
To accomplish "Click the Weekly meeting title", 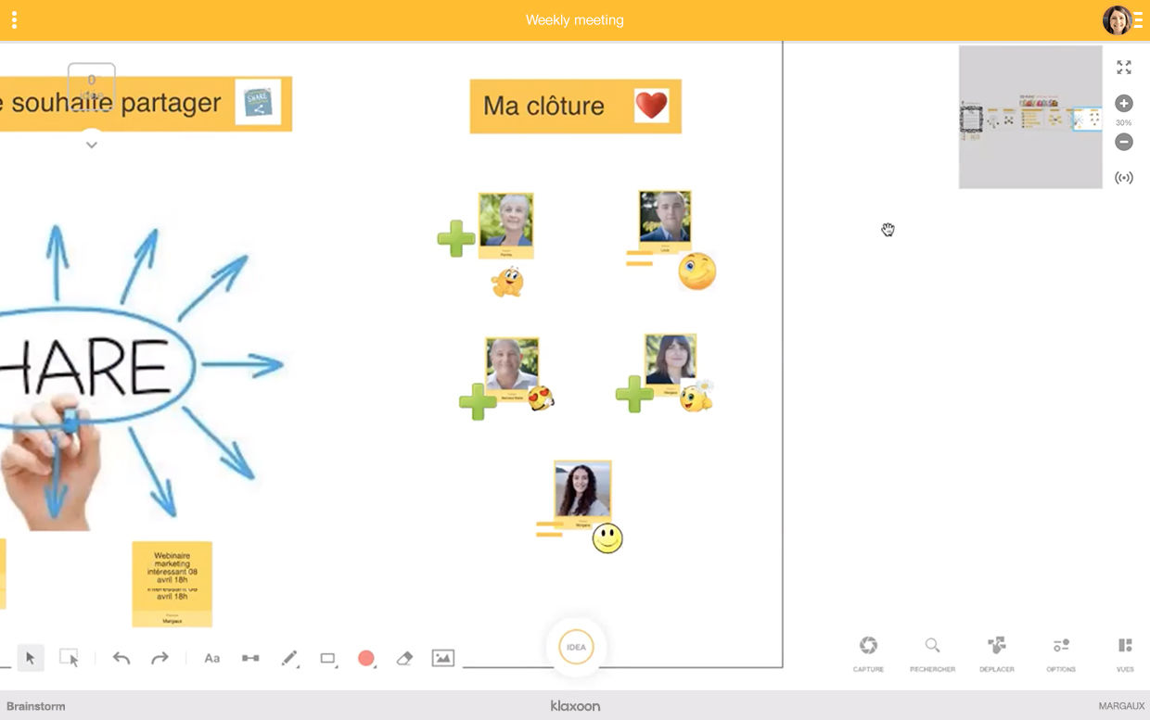I will pos(575,20).
